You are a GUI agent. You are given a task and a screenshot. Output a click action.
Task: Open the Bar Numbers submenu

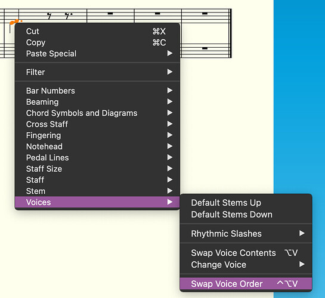pos(97,91)
